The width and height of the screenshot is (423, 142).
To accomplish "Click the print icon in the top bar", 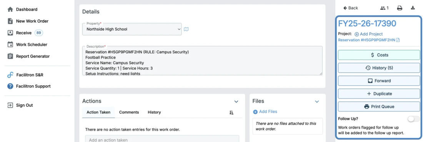I will click(400, 8).
